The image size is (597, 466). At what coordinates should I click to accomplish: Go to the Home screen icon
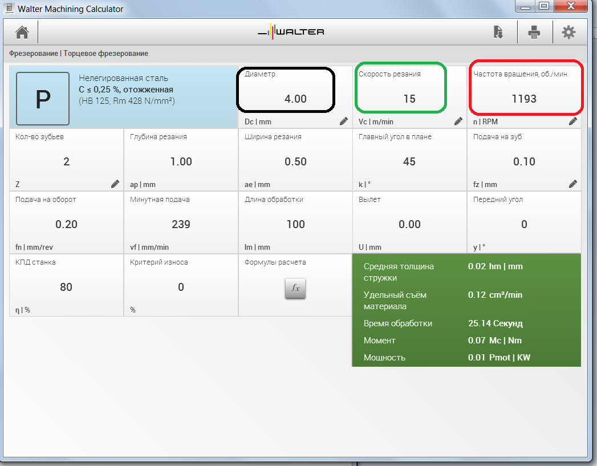[22, 33]
